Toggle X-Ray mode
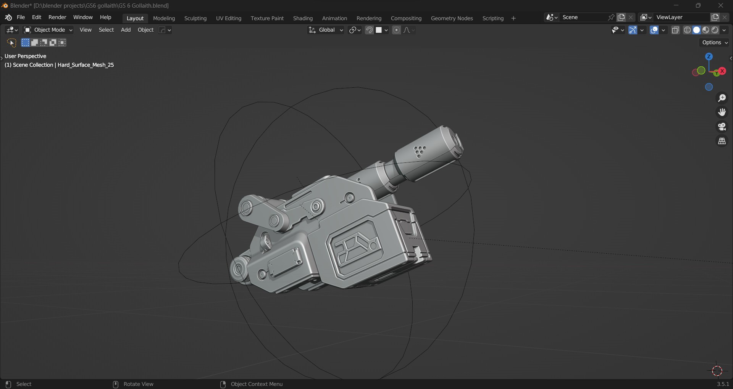This screenshot has height=389, width=733. click(676, 30)
